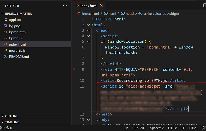Close the index.html editor tab
Screen dimensions: 206x131
coord(101,6)
